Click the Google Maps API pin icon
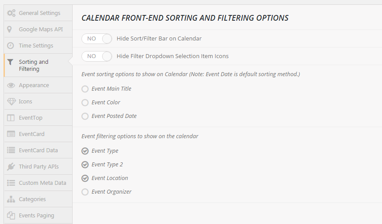 (x=10, y=29)
